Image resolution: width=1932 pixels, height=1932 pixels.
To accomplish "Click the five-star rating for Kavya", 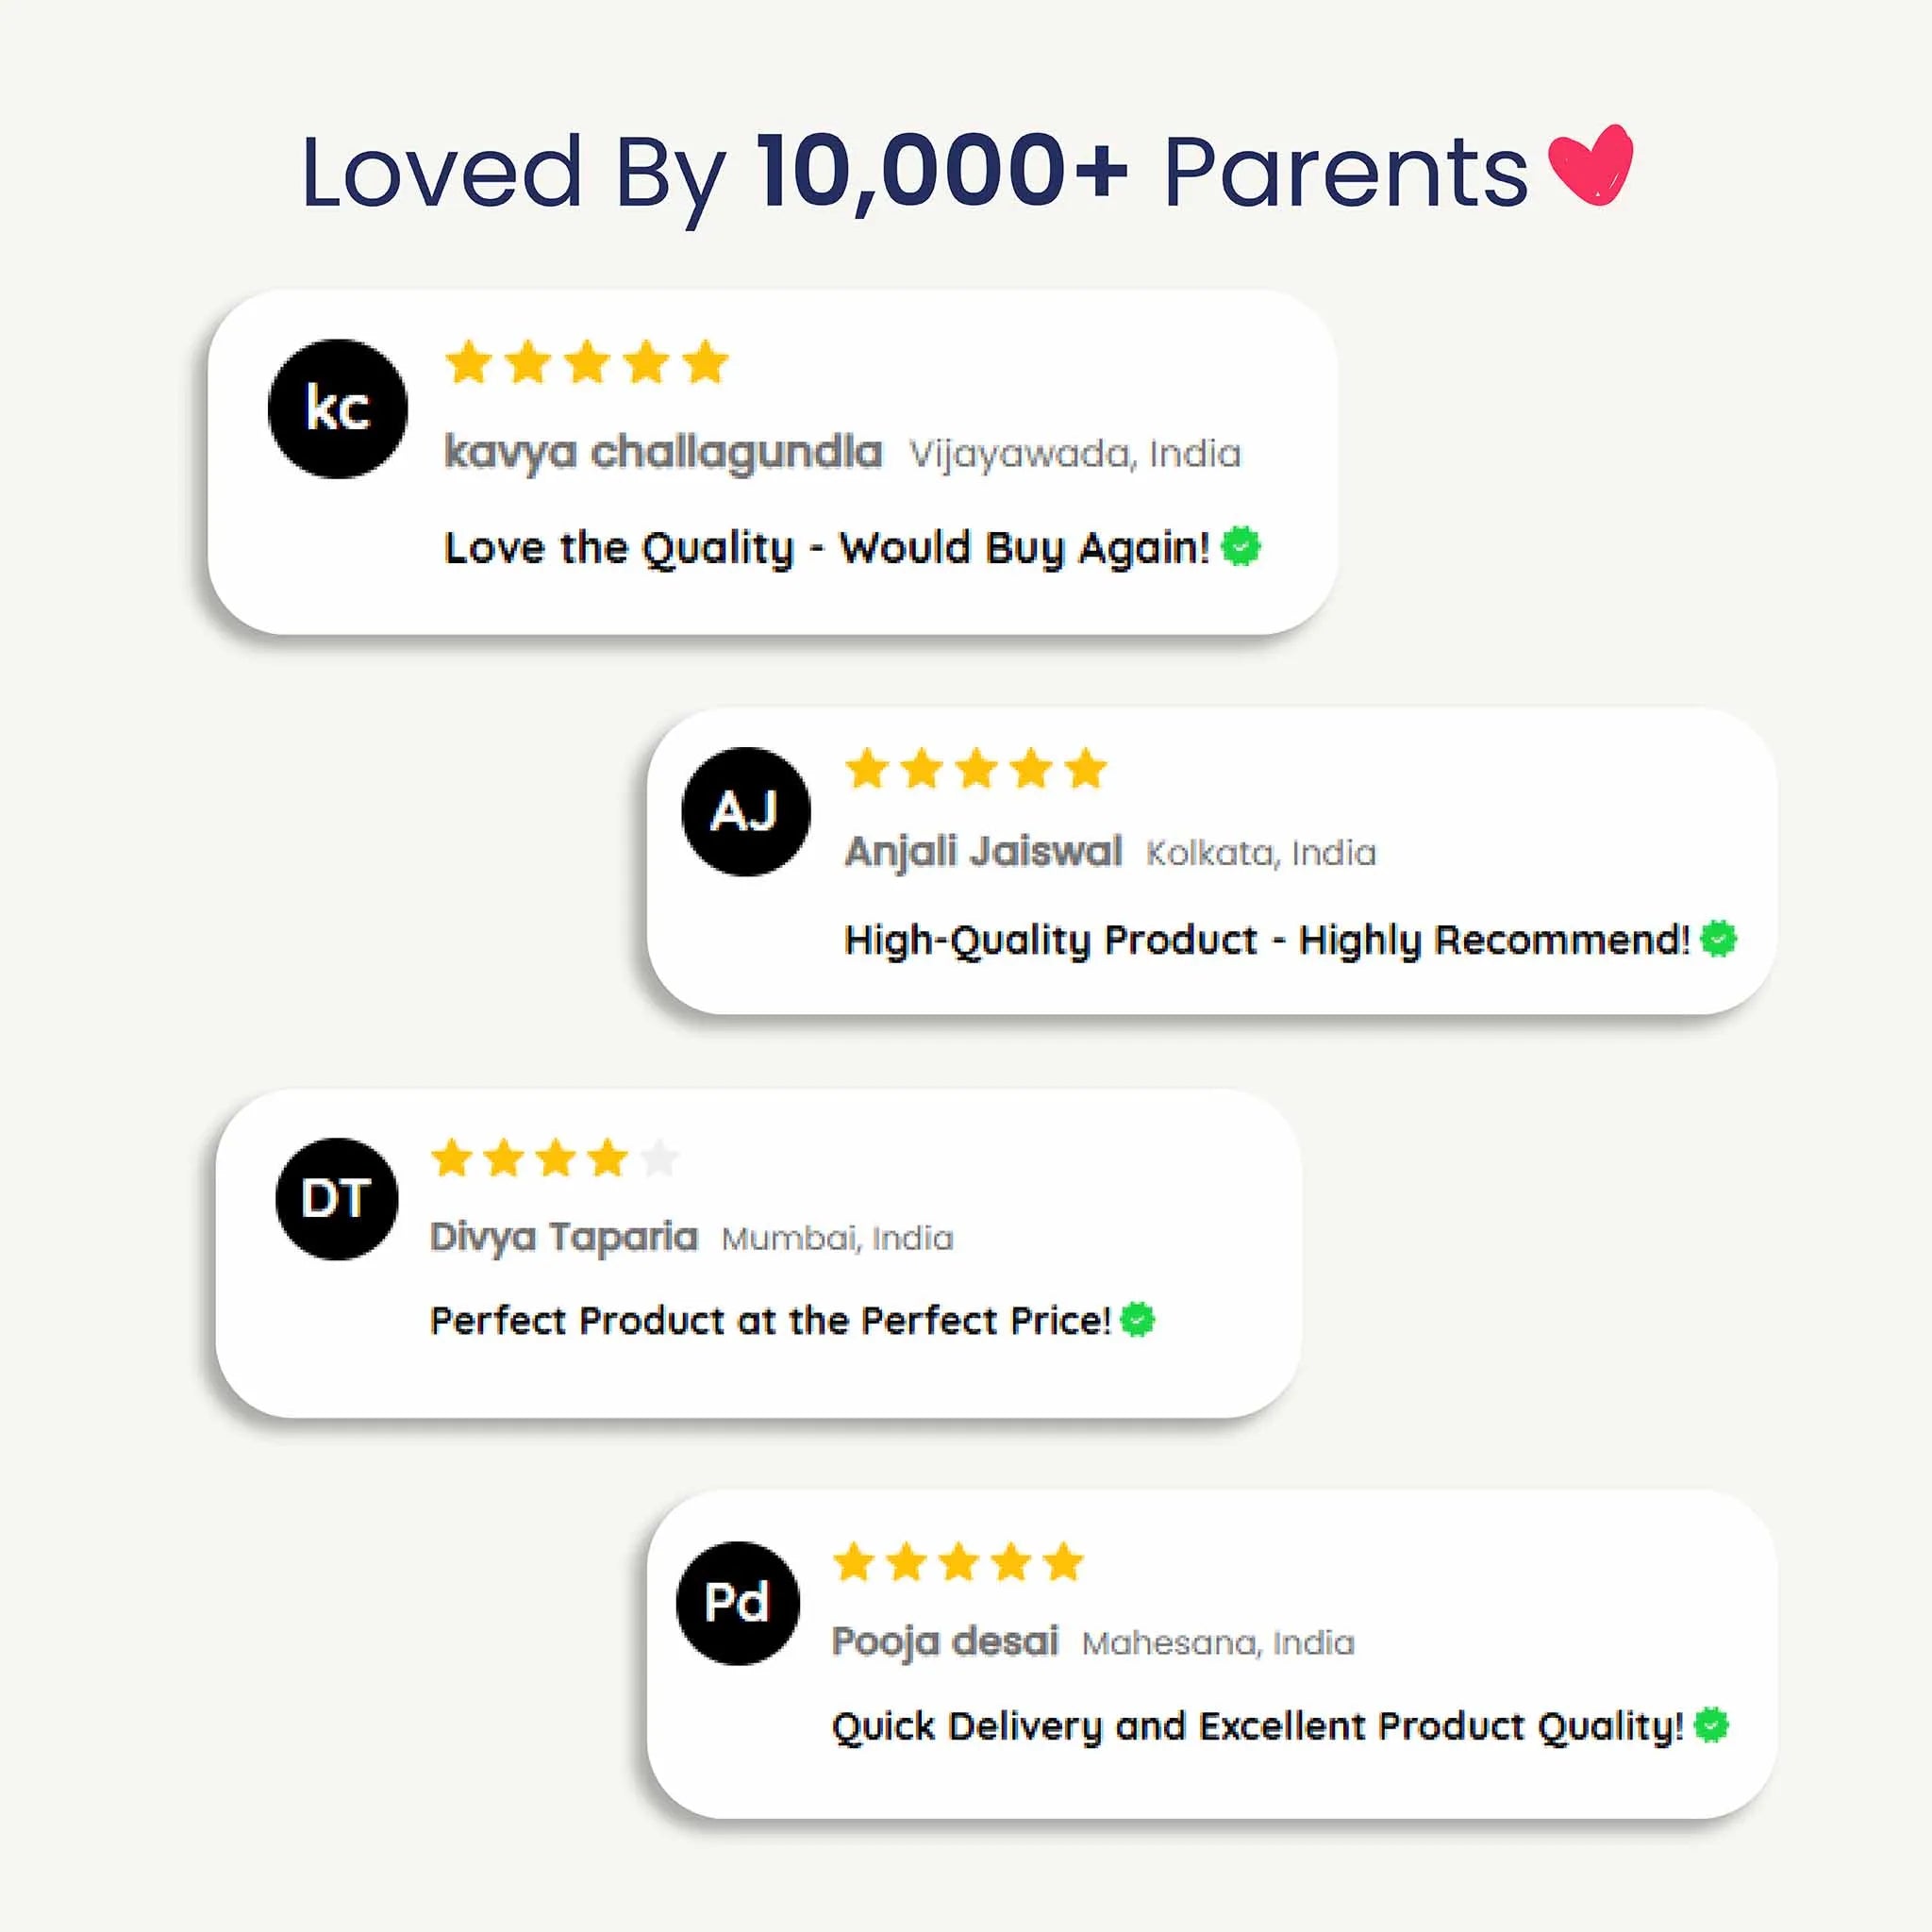I will tap(587, 361).
